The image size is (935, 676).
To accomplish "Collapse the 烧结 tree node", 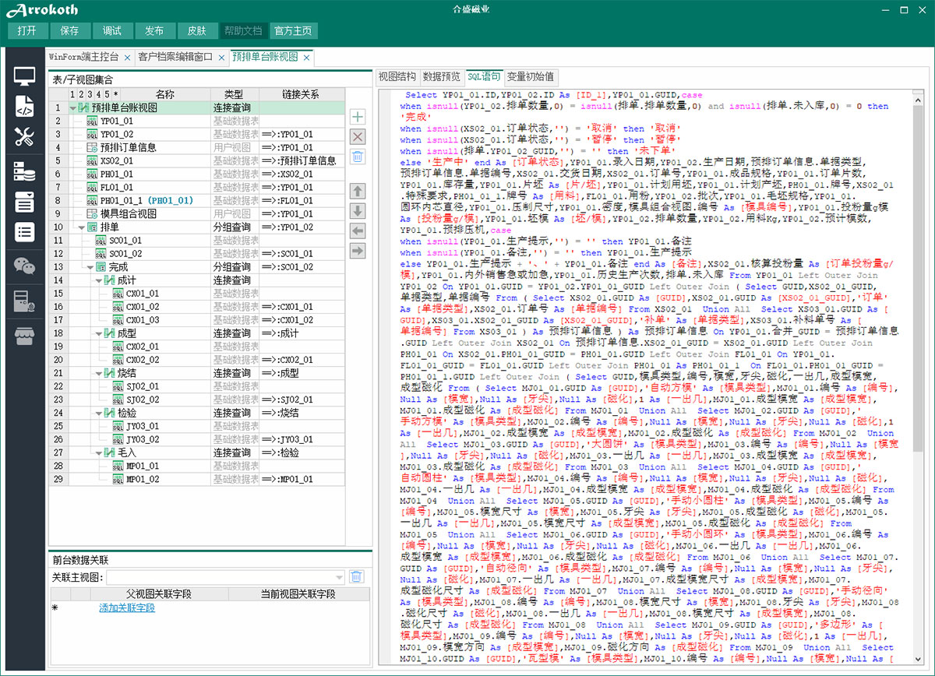I will point(99,373).
